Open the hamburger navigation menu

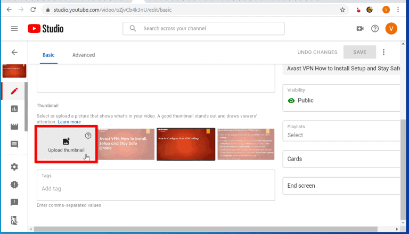(14, 28)
